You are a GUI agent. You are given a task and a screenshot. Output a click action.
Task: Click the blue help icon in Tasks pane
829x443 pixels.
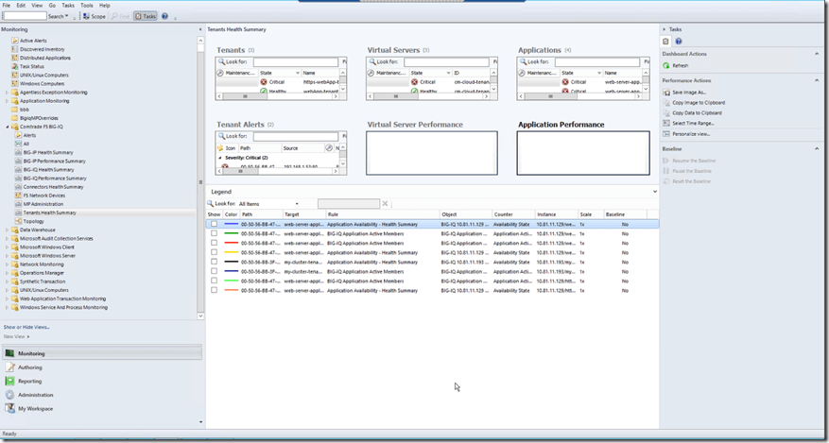coord(677,42)
